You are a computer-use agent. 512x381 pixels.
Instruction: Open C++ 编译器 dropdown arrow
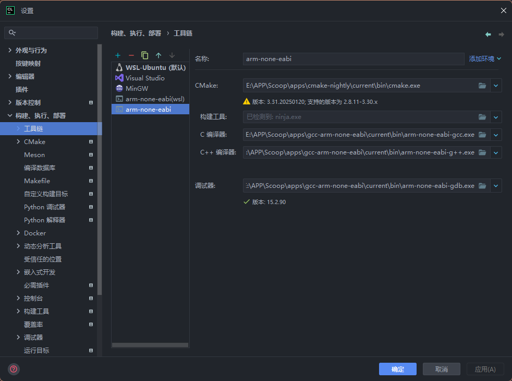(496, 152)
